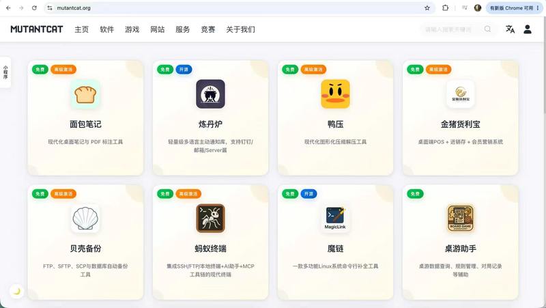Go forward in browser history
The width and height of the screenshot is (546, 308).
click(21, 8)
